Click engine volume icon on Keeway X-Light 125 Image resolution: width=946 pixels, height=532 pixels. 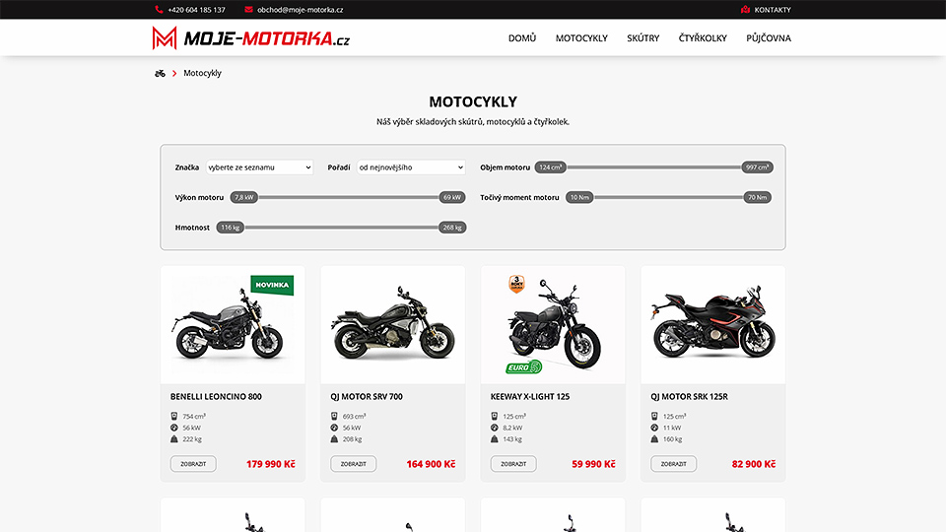(494, 416)
